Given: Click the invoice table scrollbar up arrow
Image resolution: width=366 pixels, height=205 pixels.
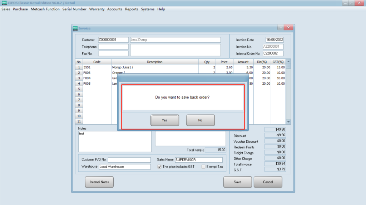Looking at the screenshot, I should point(288,62).
